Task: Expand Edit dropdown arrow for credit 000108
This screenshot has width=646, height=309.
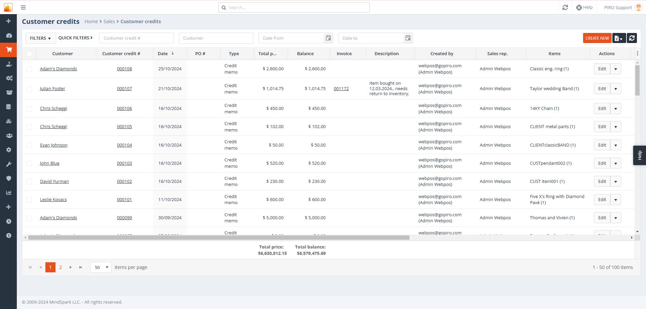Action: (x=615, y=69)
